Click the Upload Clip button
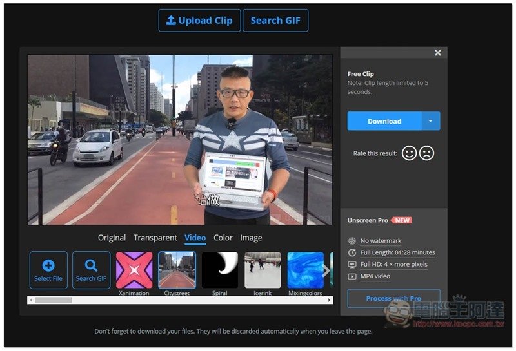 point(199,21)
